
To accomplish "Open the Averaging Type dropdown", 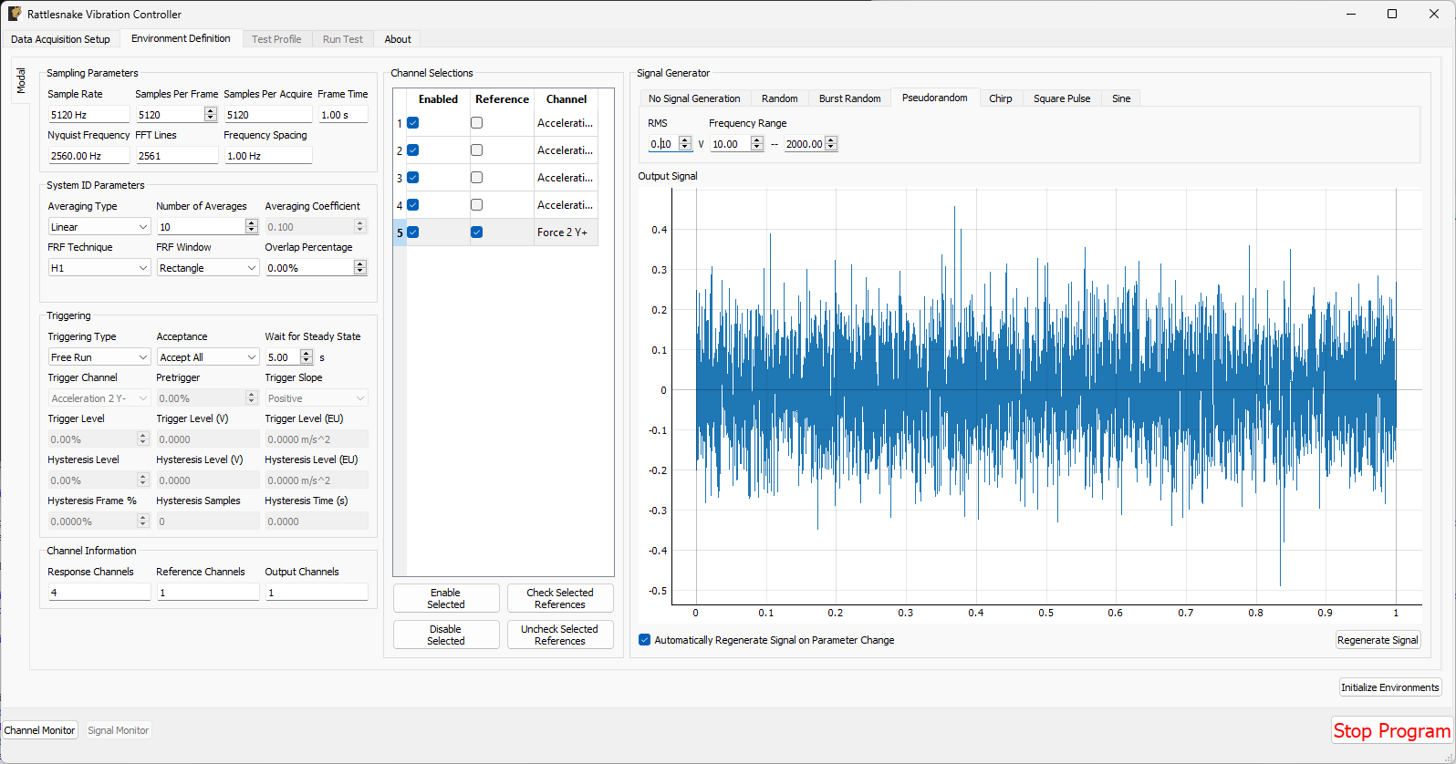I will coord(99,227).
